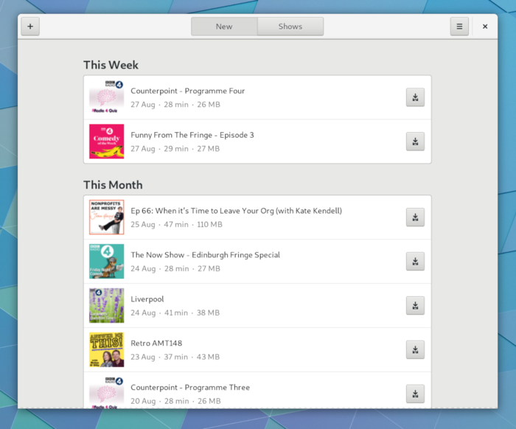The image size is (516, 429).
Task: Close the podcasts window
Action: tap(485, 27)
